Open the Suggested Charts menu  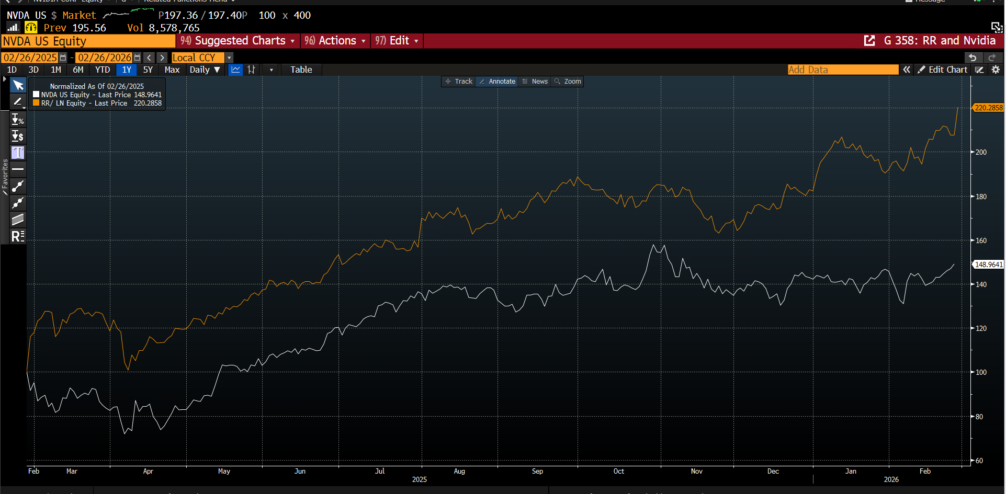coord(238,41)
